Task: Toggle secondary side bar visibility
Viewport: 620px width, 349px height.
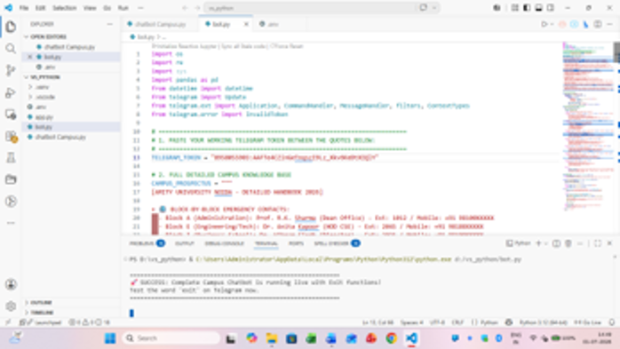Action: [x=551, y=7]
